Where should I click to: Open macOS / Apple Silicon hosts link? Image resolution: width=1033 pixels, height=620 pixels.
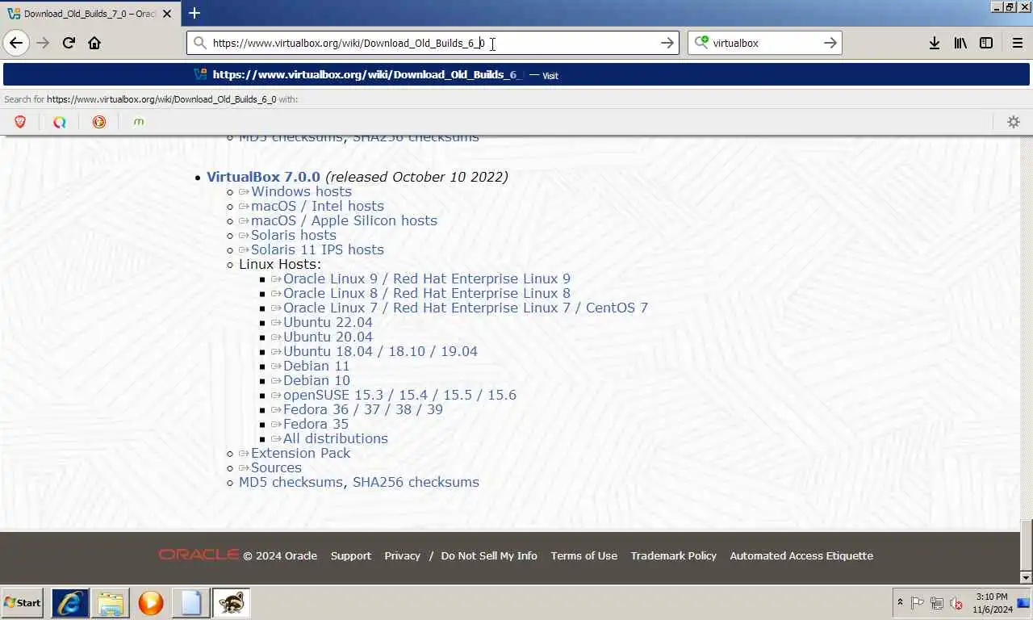pos(344,220)
